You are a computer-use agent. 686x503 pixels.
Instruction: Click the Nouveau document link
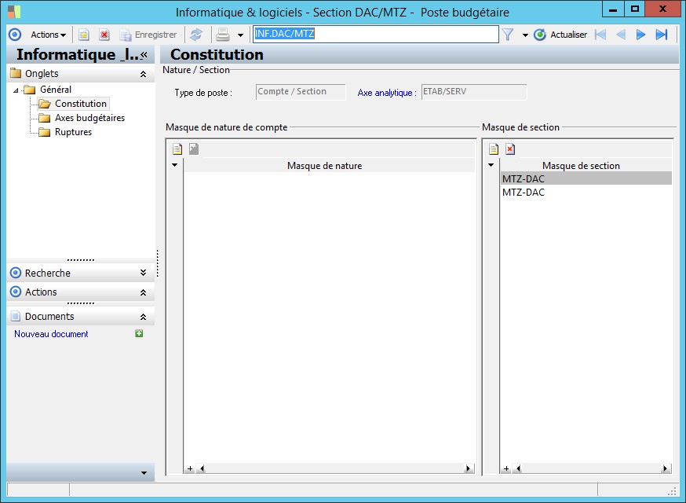[x=51, y=334]
